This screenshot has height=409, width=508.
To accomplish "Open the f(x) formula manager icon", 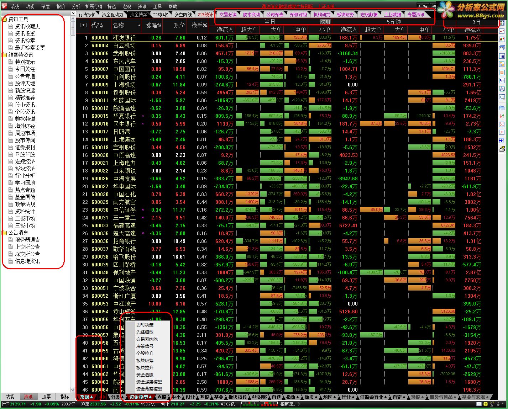I will click(x=502, y=89).
